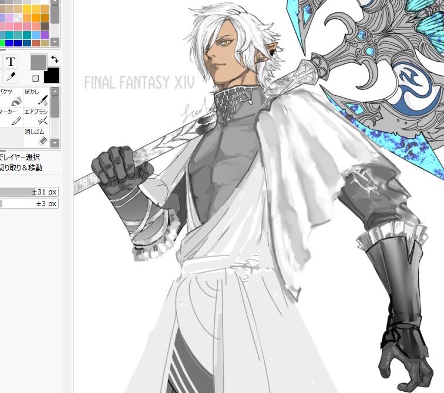444x393 pixels.
Task: Open the black background color box
Action: click(52, 75)
